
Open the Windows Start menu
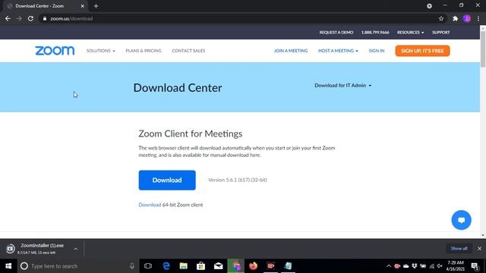pos(8,266)
